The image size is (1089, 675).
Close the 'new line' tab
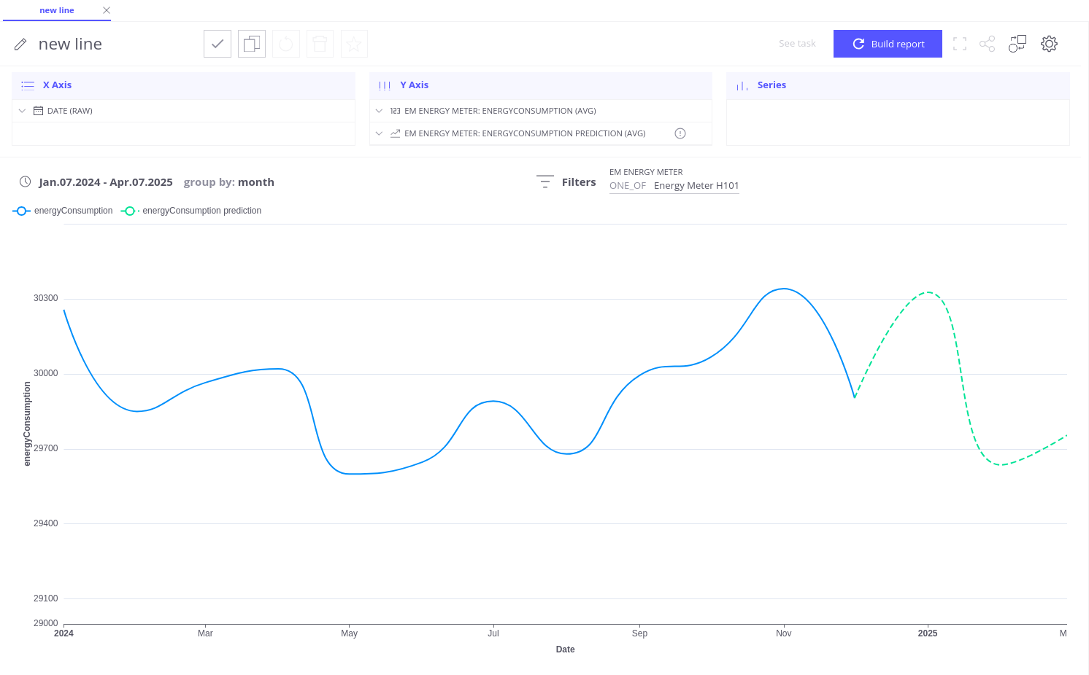point(107,10)
